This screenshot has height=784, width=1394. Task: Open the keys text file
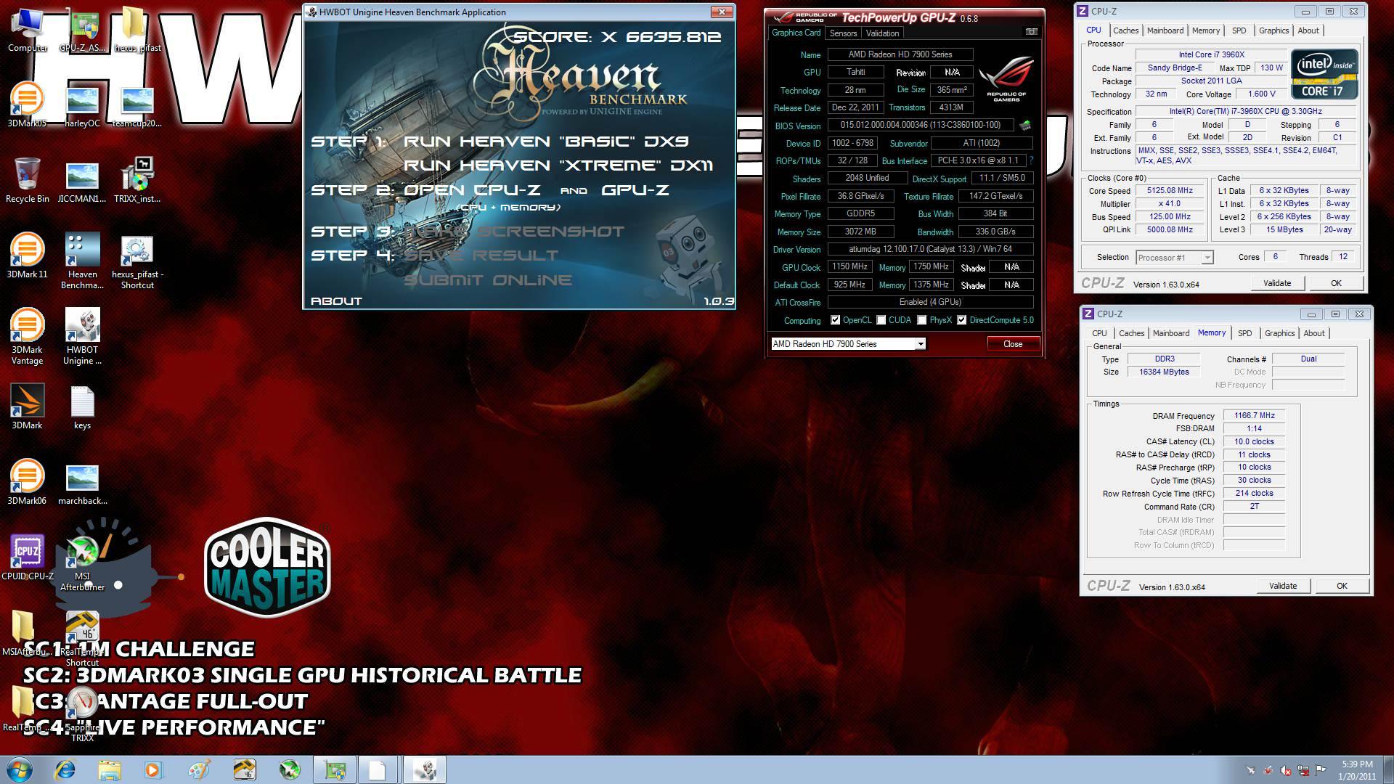pos(82,408)
